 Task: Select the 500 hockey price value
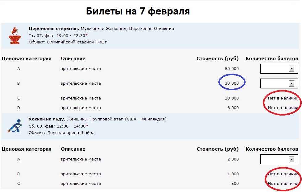[x=235, y=184]
